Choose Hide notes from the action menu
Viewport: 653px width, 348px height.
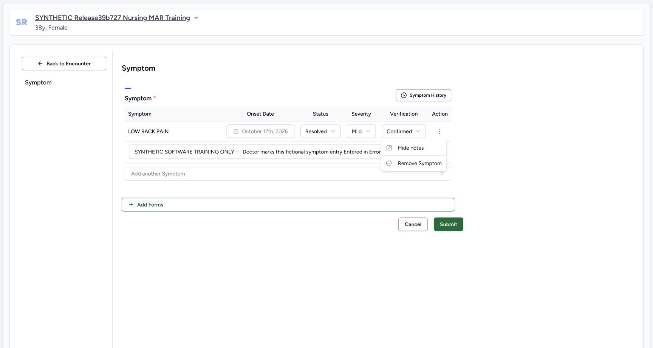(x=414, y=148)
